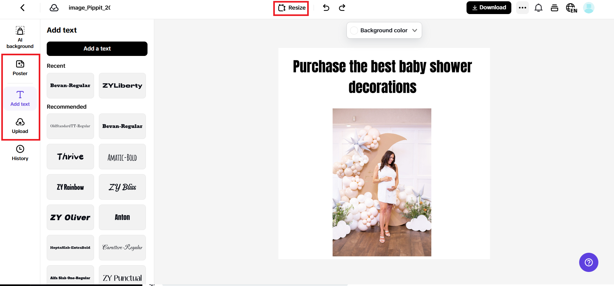Viewport: 614px width, 286px height.
Task: Open the user profile avatar
Action: (x=589, y=8)
